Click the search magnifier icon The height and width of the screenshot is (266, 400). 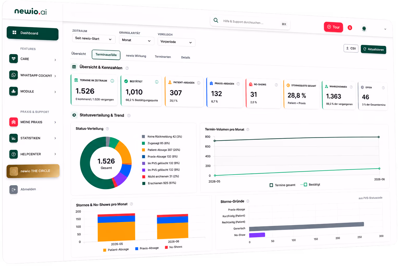(216, 20)
